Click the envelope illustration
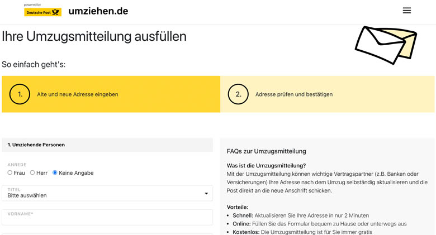Screen dimensions: 436x235 point(386,45)
